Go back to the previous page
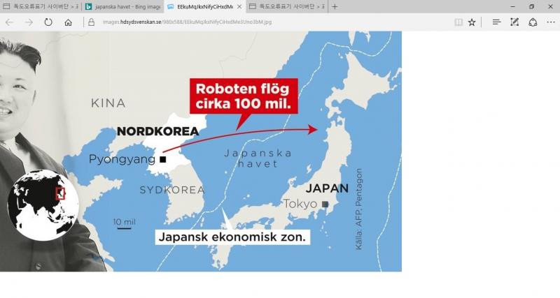Image resolution: width=560 pixels, height=298 pixels. click(x=10, y=22)
